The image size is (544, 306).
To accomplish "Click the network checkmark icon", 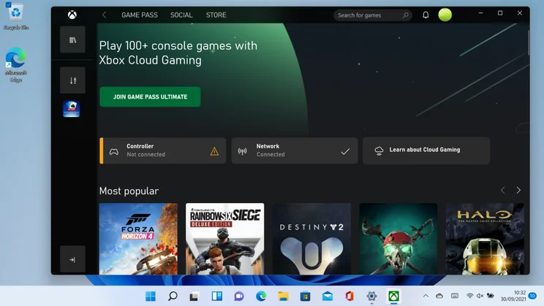I will 345,151.
